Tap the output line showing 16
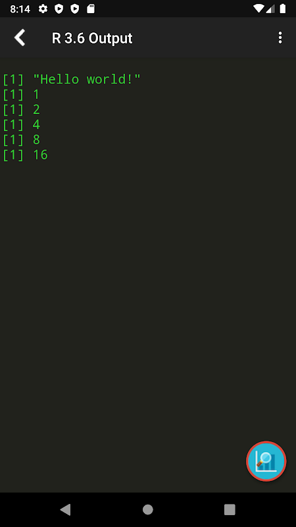This screenshot has width=296, height=527. click(25, 155)
